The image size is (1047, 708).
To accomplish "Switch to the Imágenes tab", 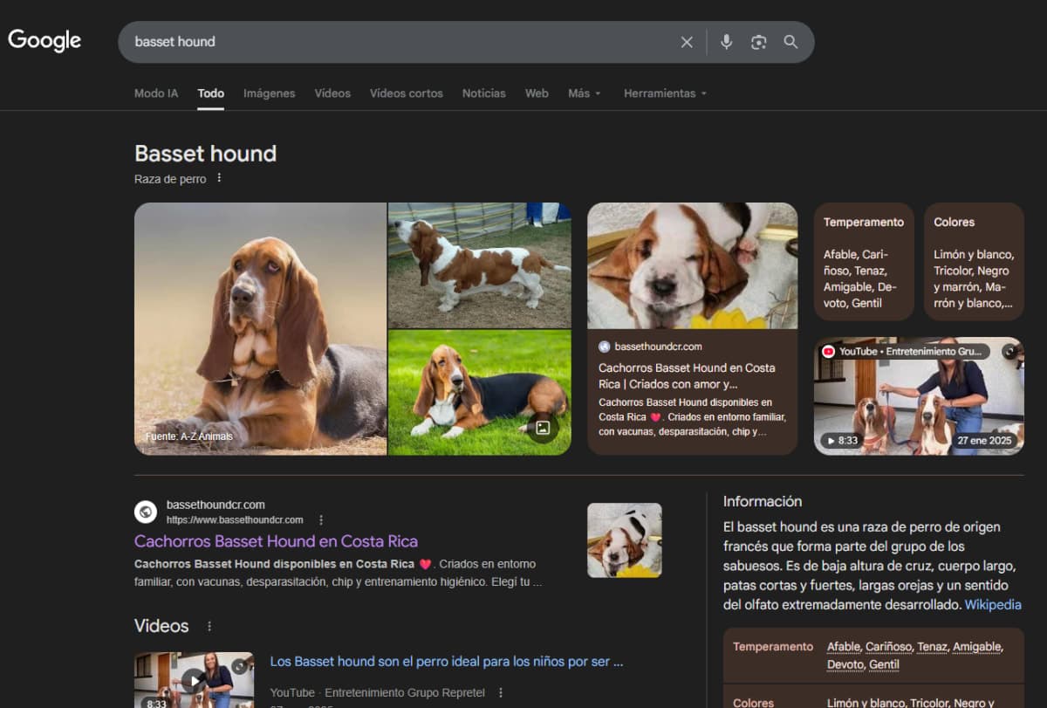I will pos(269,93).
